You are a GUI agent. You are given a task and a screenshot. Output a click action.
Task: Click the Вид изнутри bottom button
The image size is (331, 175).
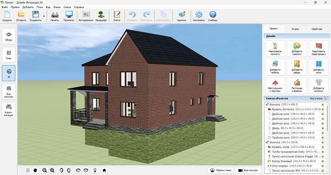point(248,170)
